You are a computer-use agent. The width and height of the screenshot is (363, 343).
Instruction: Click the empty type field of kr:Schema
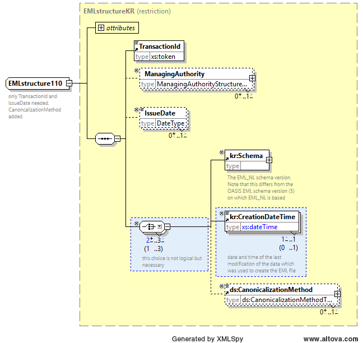255,166
